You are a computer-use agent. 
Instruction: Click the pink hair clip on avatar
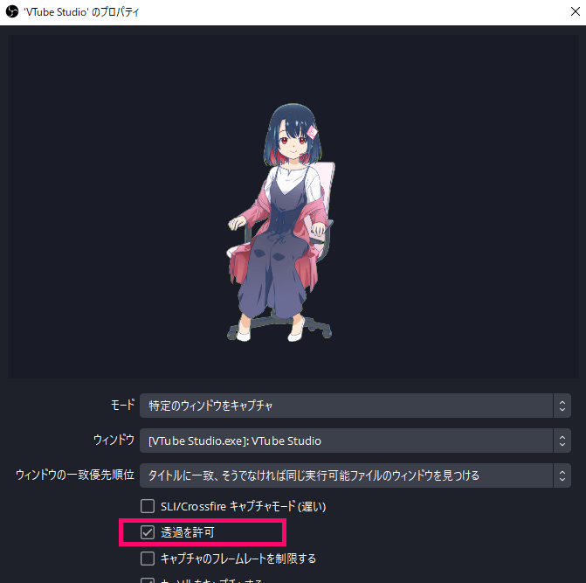point(312,132)
